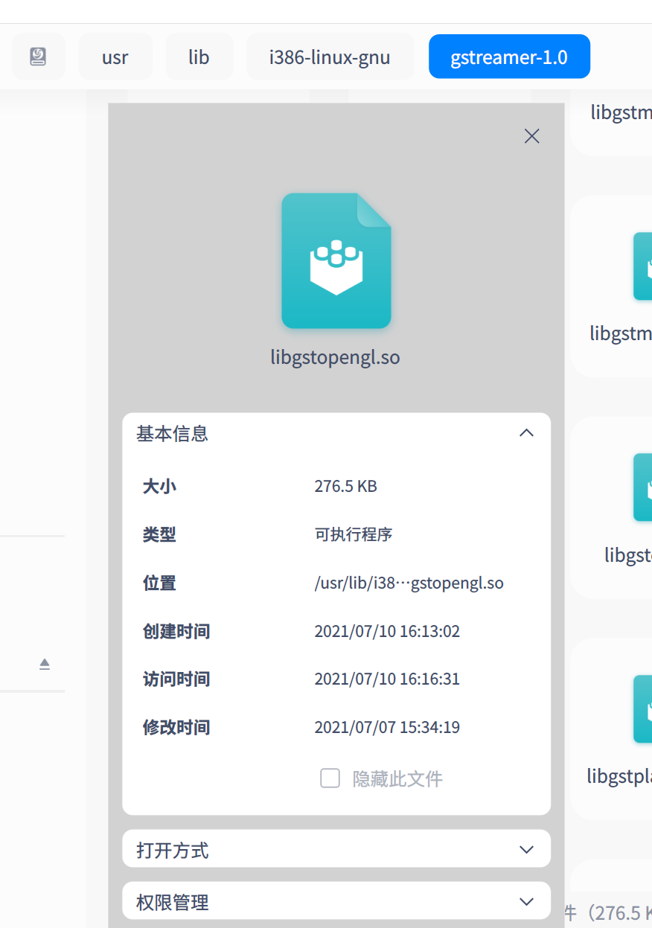Select the gstreamer-1.0 breadcrumb
Viewport: 652px width, 928px height.
pyautogui.click(x=509, y=57)
